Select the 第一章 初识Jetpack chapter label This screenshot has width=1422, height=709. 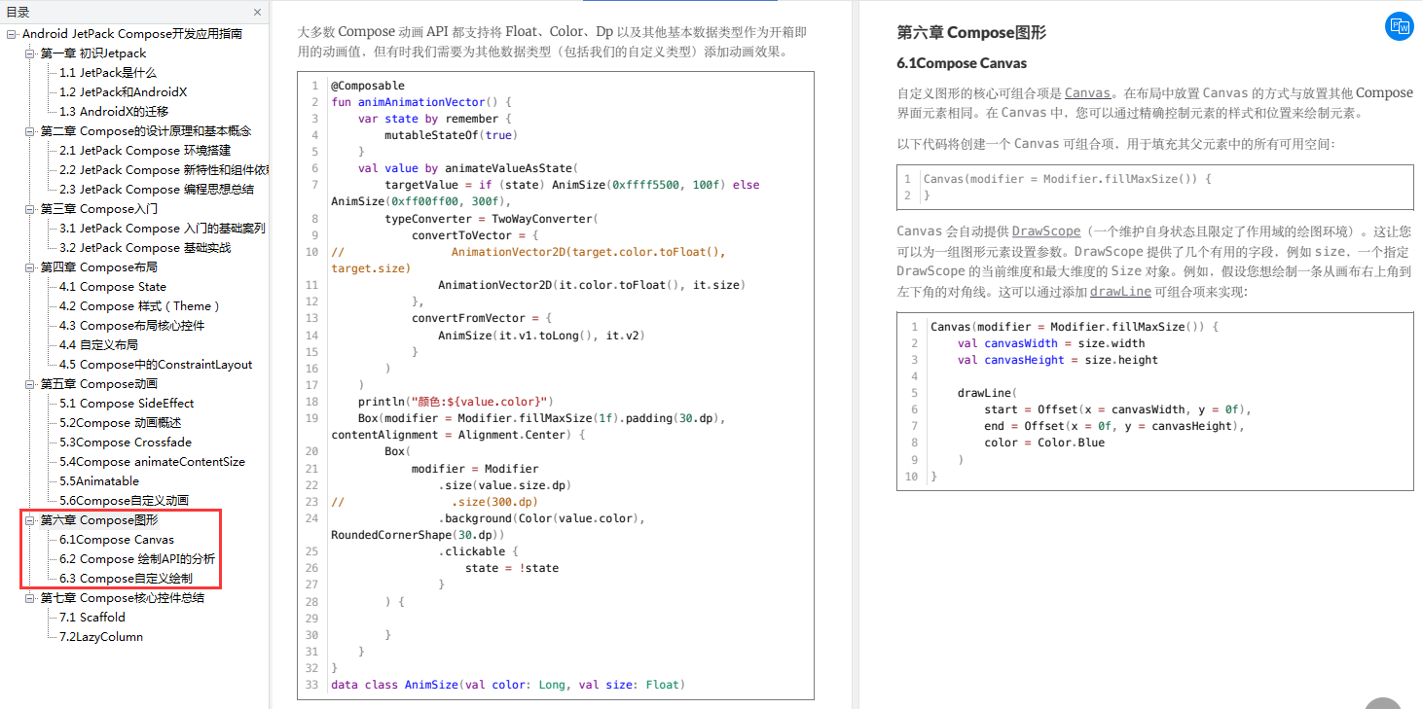[x=93, y=53]
